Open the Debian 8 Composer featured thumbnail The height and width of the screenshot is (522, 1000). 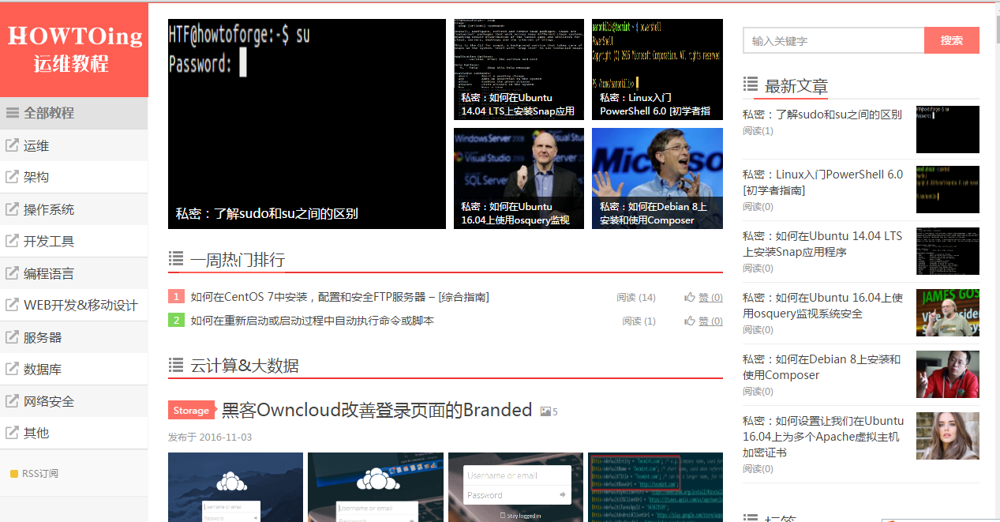click(657, 178)
